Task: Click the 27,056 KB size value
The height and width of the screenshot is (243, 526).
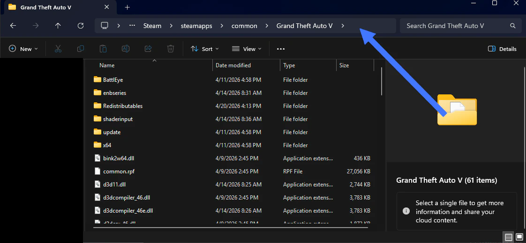Action: pos(358,171)
